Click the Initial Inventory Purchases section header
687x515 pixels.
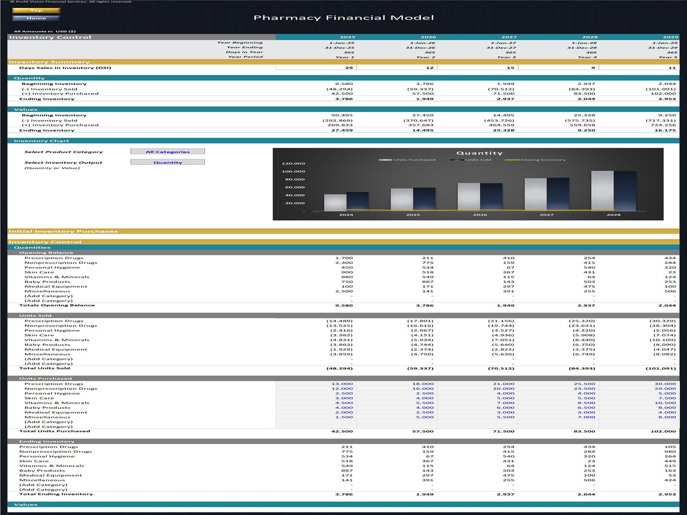[63, 231]
